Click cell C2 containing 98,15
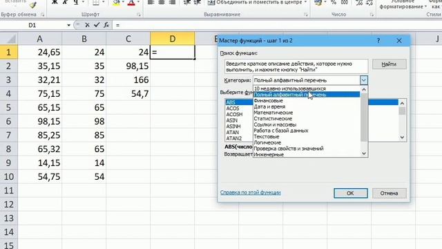The image size is (442, 249). [x=128, y=66]
